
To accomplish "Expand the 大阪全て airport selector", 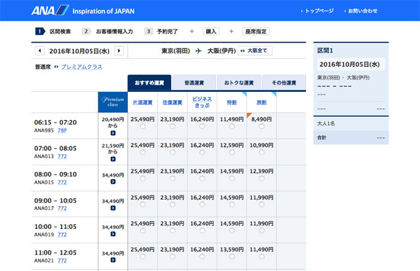I will pyautogui.click(x=255, y=51).
